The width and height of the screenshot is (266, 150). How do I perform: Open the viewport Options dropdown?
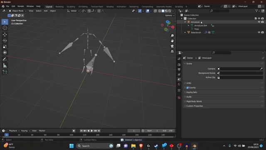[169, 15]
